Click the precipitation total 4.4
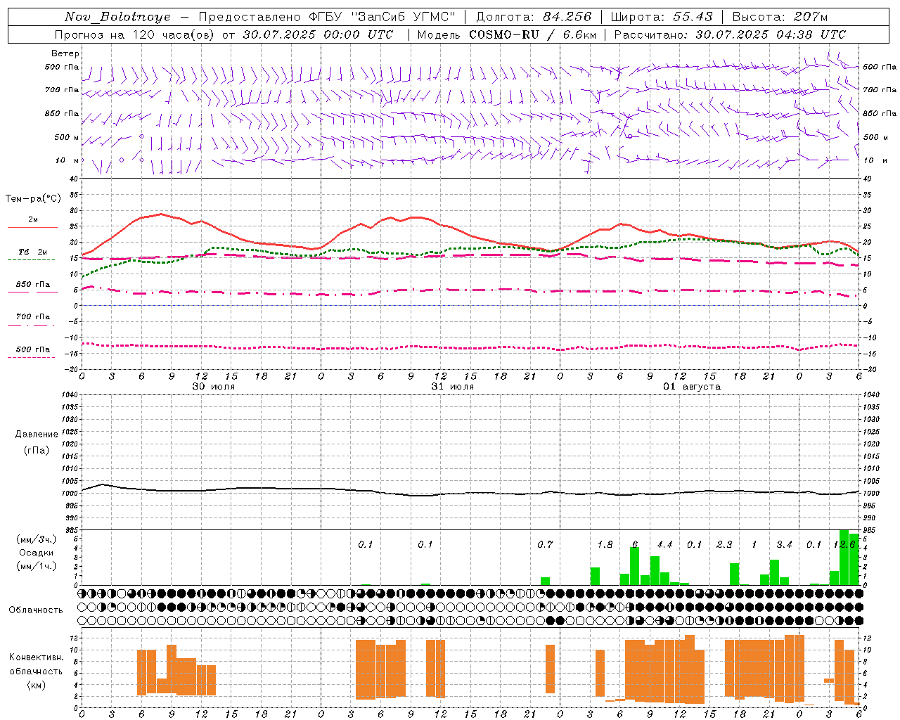 tap(664, 545)
